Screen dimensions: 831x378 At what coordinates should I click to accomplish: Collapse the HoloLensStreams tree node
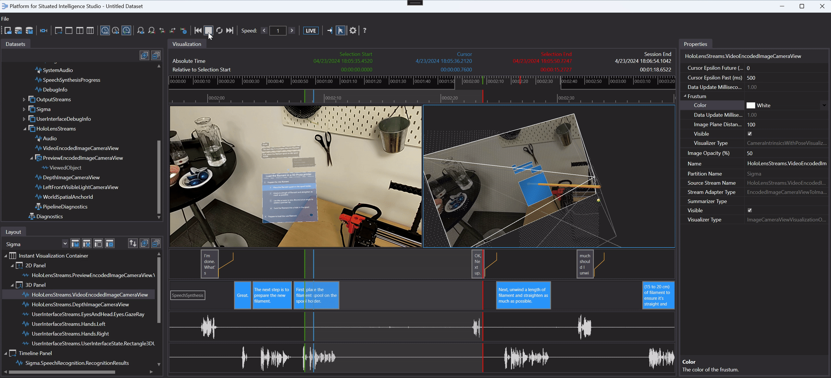point(24,129)
